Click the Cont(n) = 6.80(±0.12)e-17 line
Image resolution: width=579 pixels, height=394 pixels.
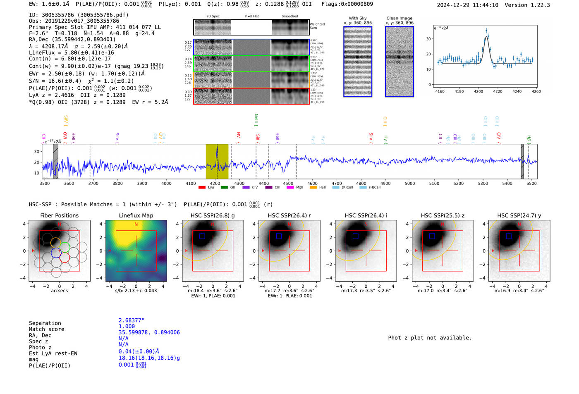(x=70, y=59)
